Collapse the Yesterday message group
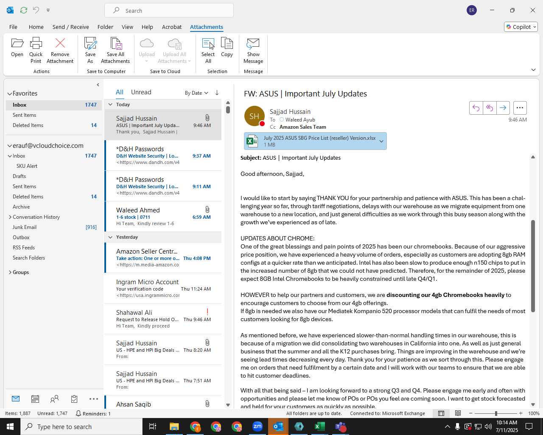The width and height of the screenshot is (543, 435). (110, 237)
